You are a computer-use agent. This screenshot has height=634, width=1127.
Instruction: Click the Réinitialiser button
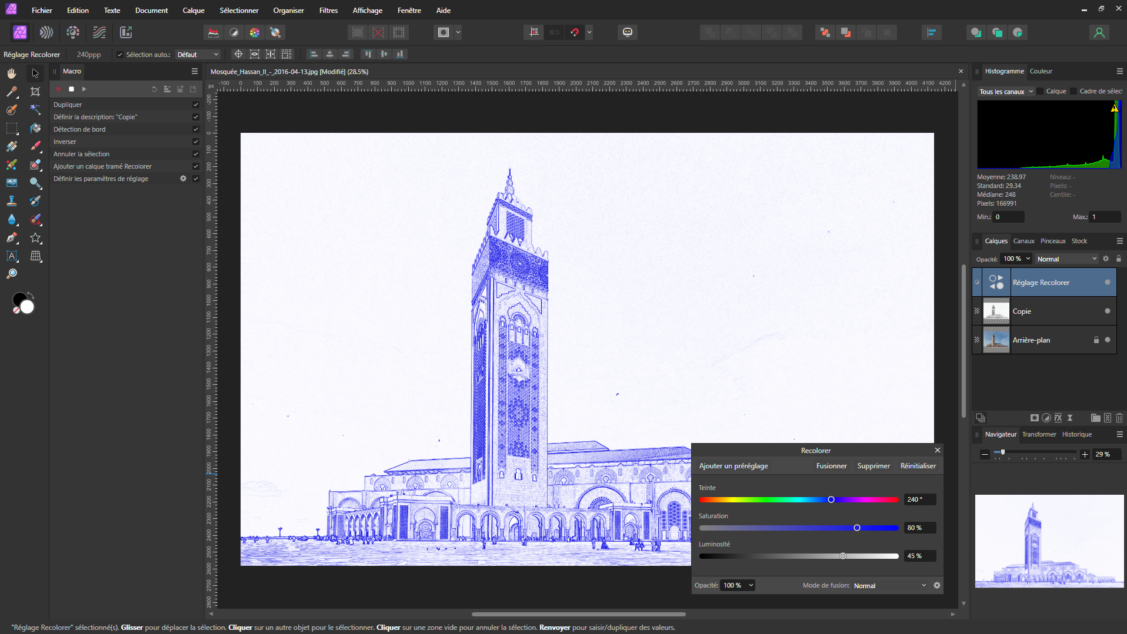click(918, 466)
